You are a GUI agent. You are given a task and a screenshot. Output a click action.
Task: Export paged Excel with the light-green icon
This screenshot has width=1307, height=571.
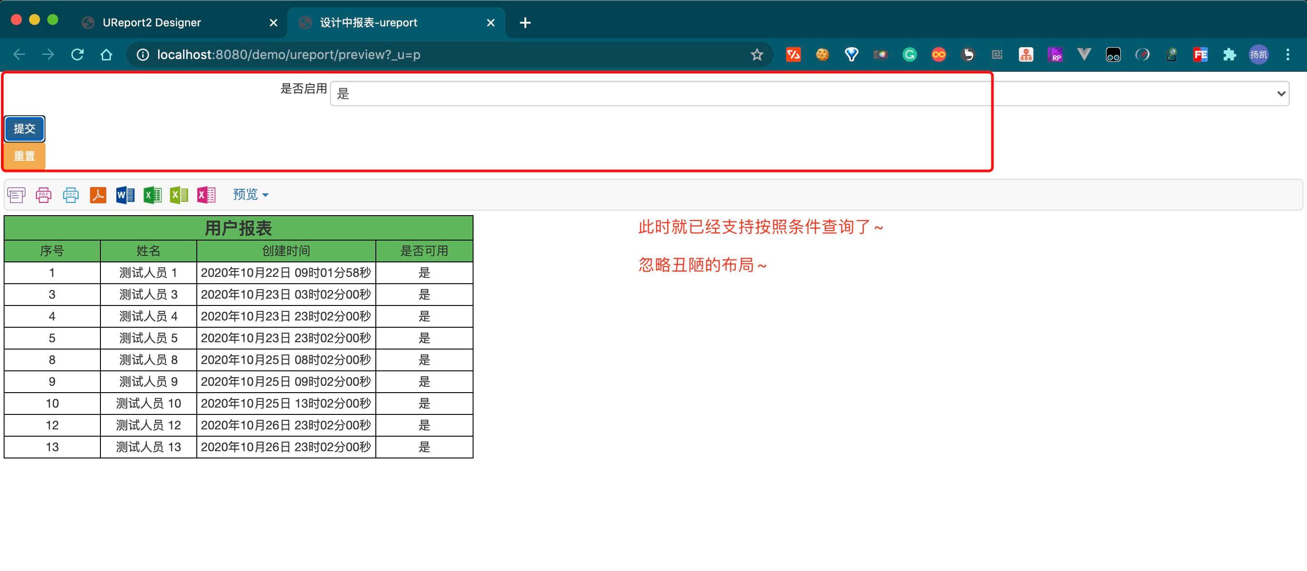[x=179, y=195]
